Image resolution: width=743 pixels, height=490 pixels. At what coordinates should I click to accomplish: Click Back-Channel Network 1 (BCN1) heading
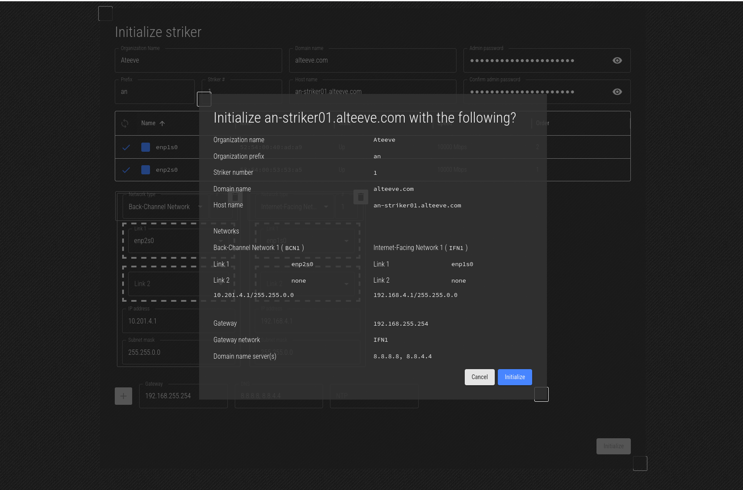(x=259, y=248)
